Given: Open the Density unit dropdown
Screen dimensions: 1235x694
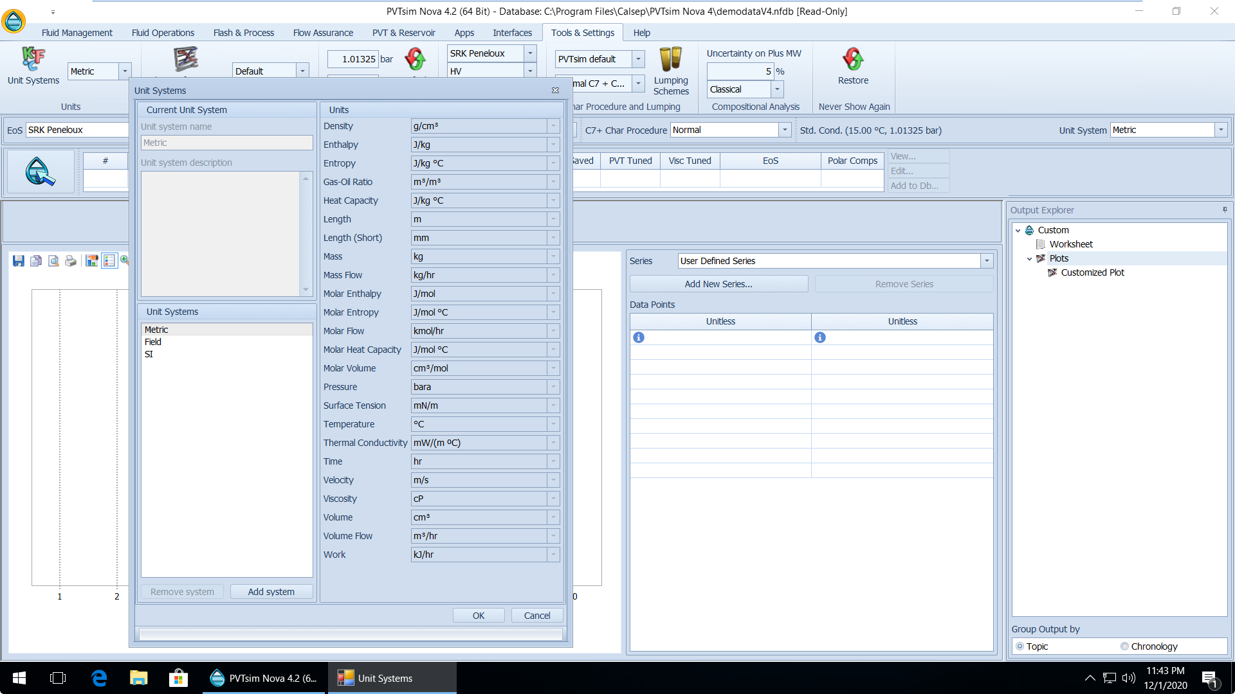Looking at the screenshot, I should (x=553, y=127).
